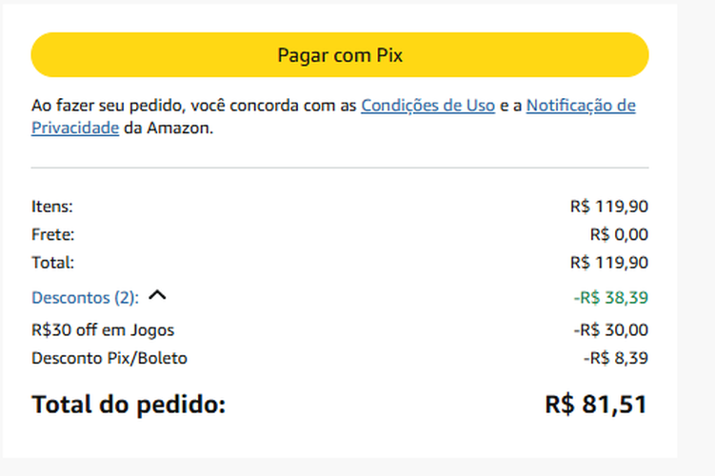
Task: Click the bold Total do pedido label
Action: [x=129, y=404]
